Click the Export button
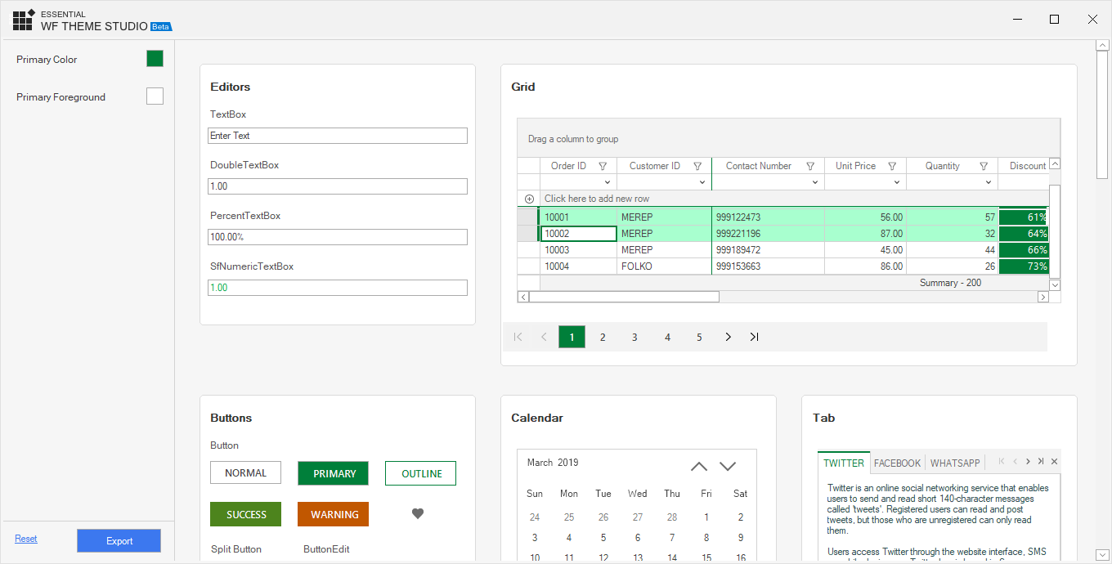This screenshot has height=564, width=1112. 119,541
